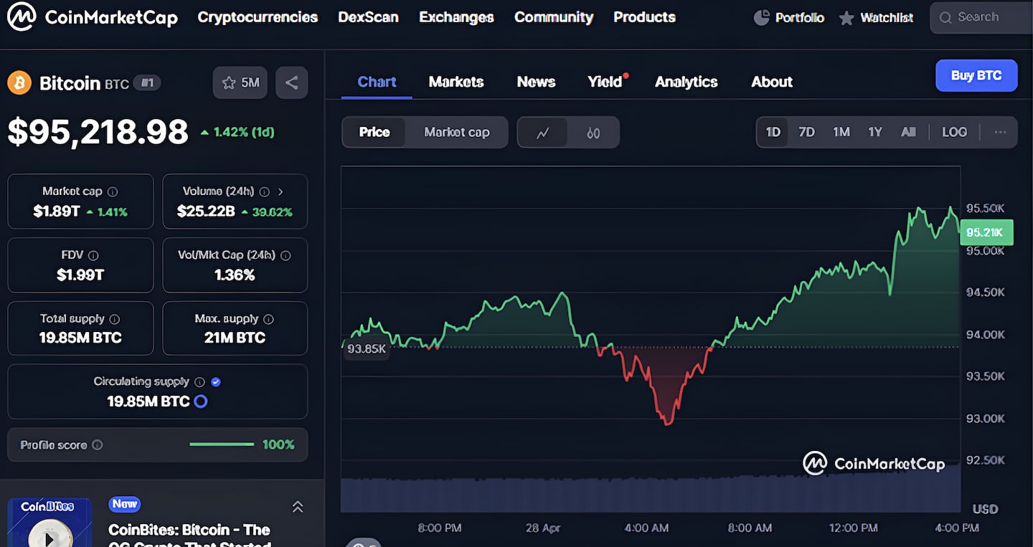
Task: Click the Profile score progress bar
Action: [222, 444]
